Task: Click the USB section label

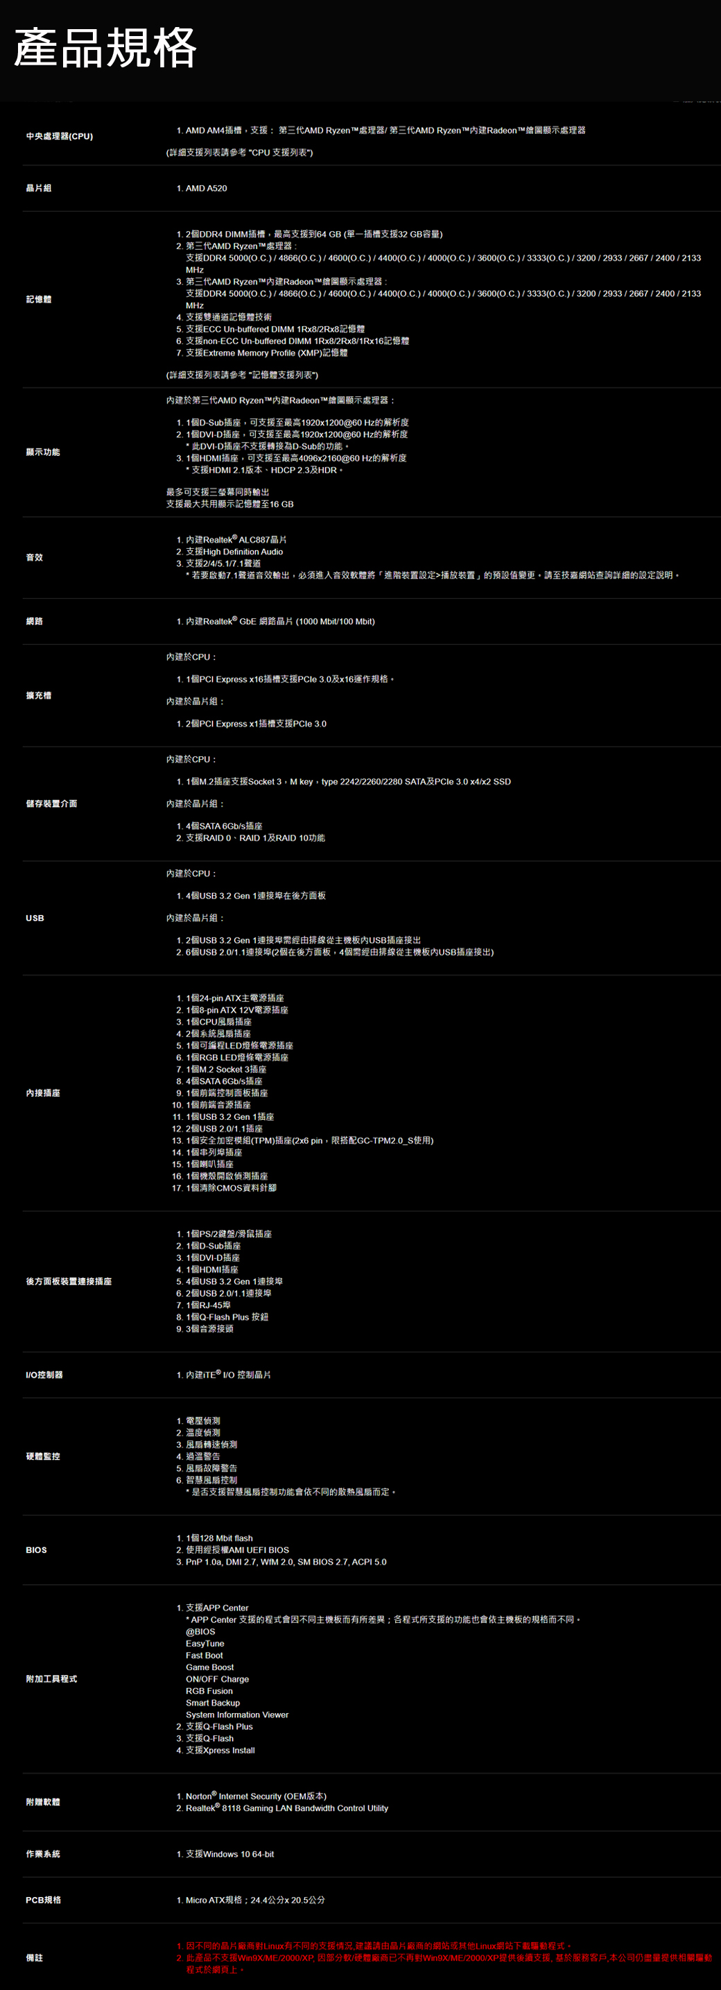Action: [x=35, y=919]
